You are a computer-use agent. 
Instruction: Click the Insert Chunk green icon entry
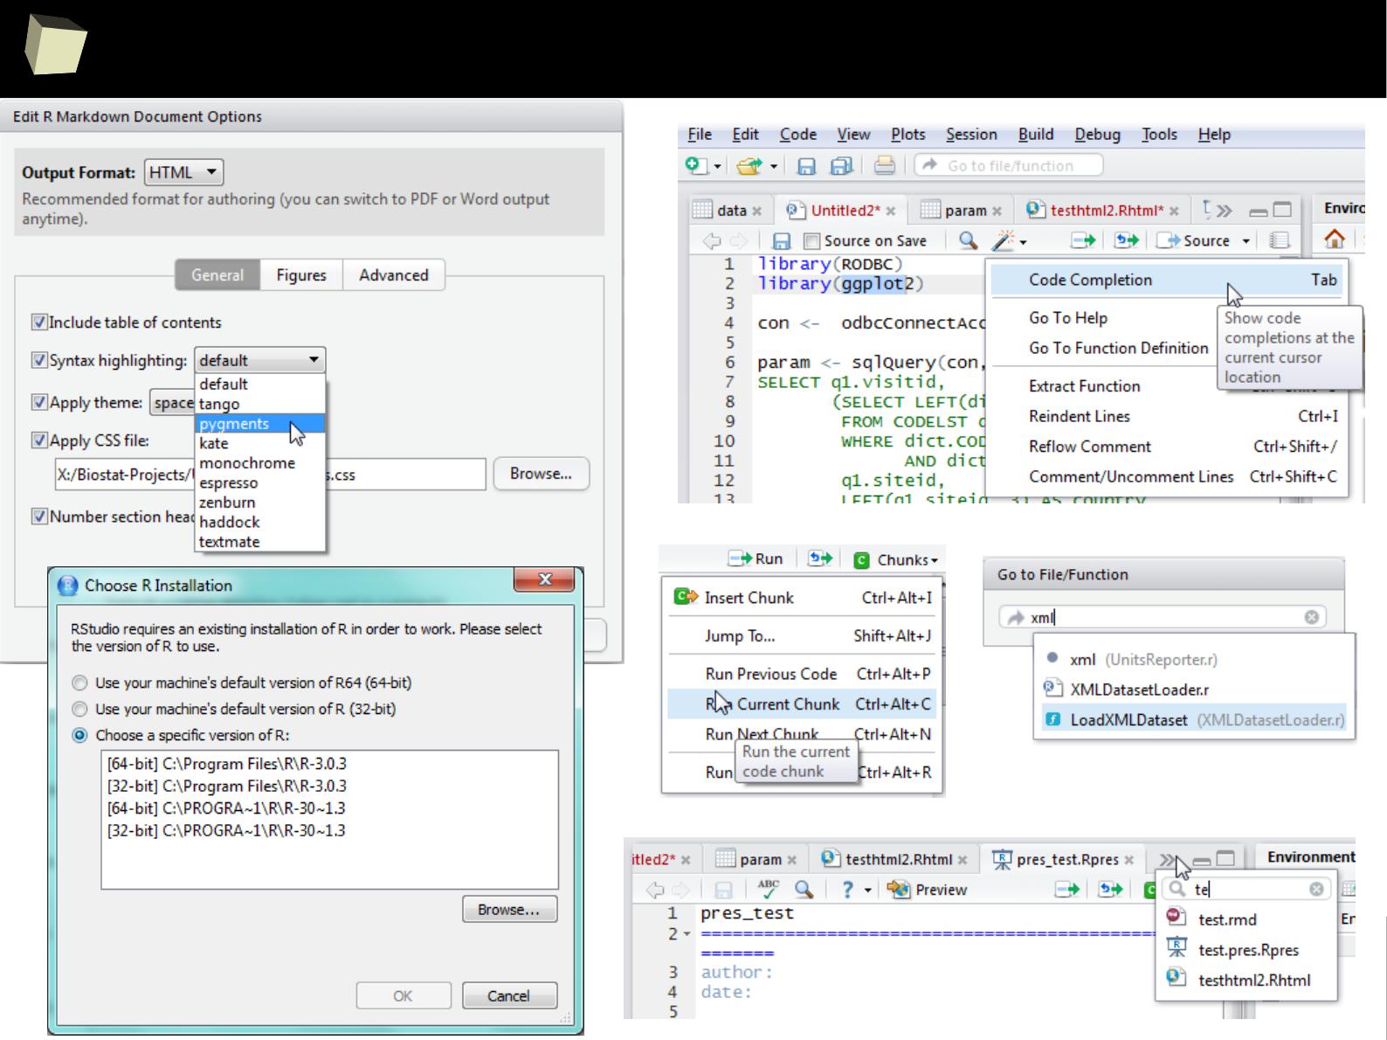[686, 597]
